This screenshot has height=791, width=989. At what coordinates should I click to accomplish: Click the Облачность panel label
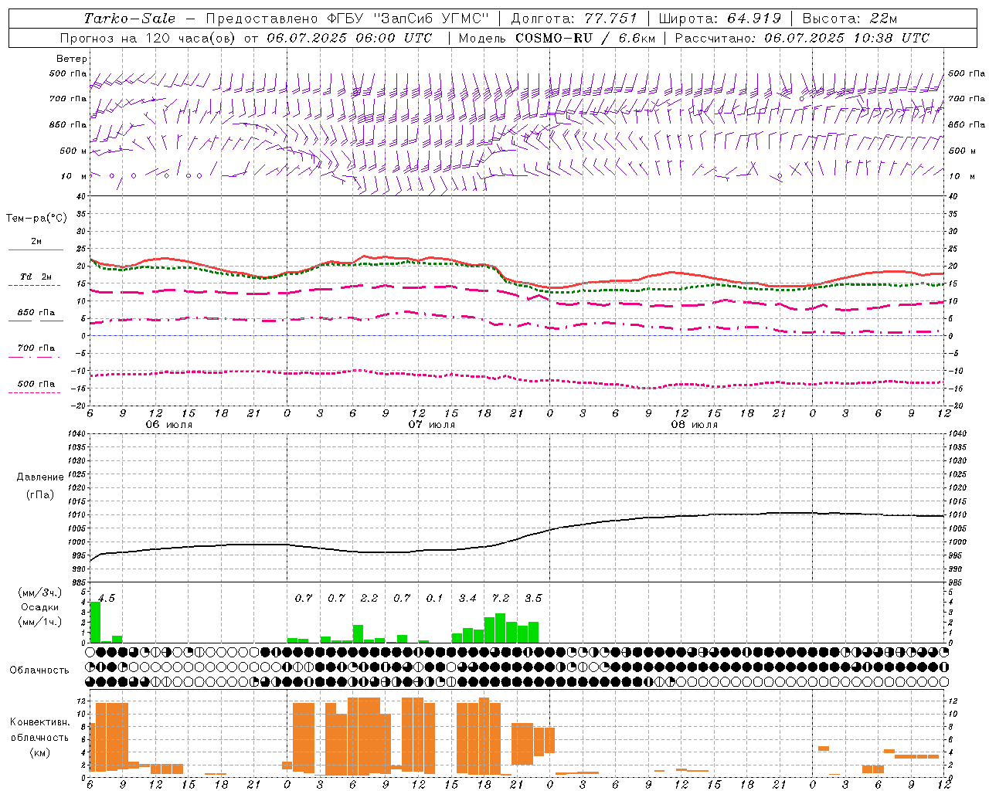pyautogui.click(x=39, y=670)
